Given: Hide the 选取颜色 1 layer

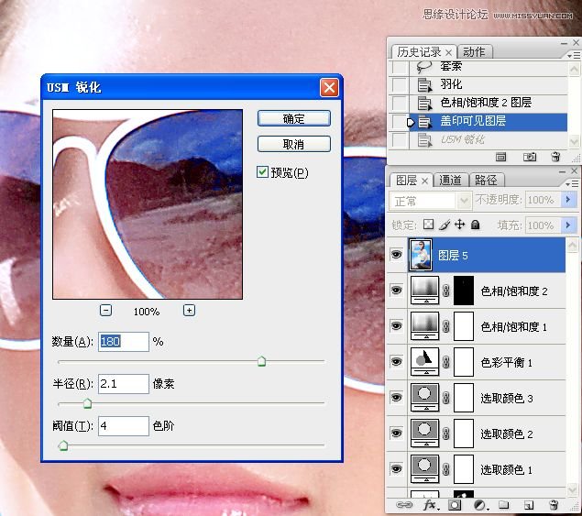Looking at the screenshot, I should click(397, 469).
